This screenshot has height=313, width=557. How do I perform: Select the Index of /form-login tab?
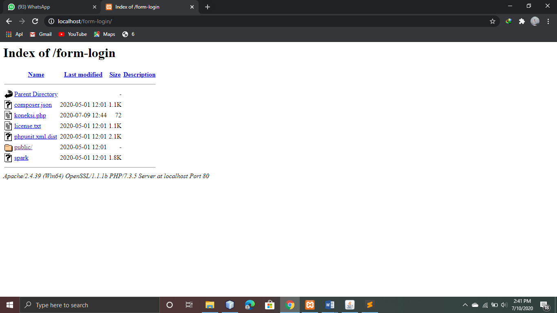click(x=149, y=7)
